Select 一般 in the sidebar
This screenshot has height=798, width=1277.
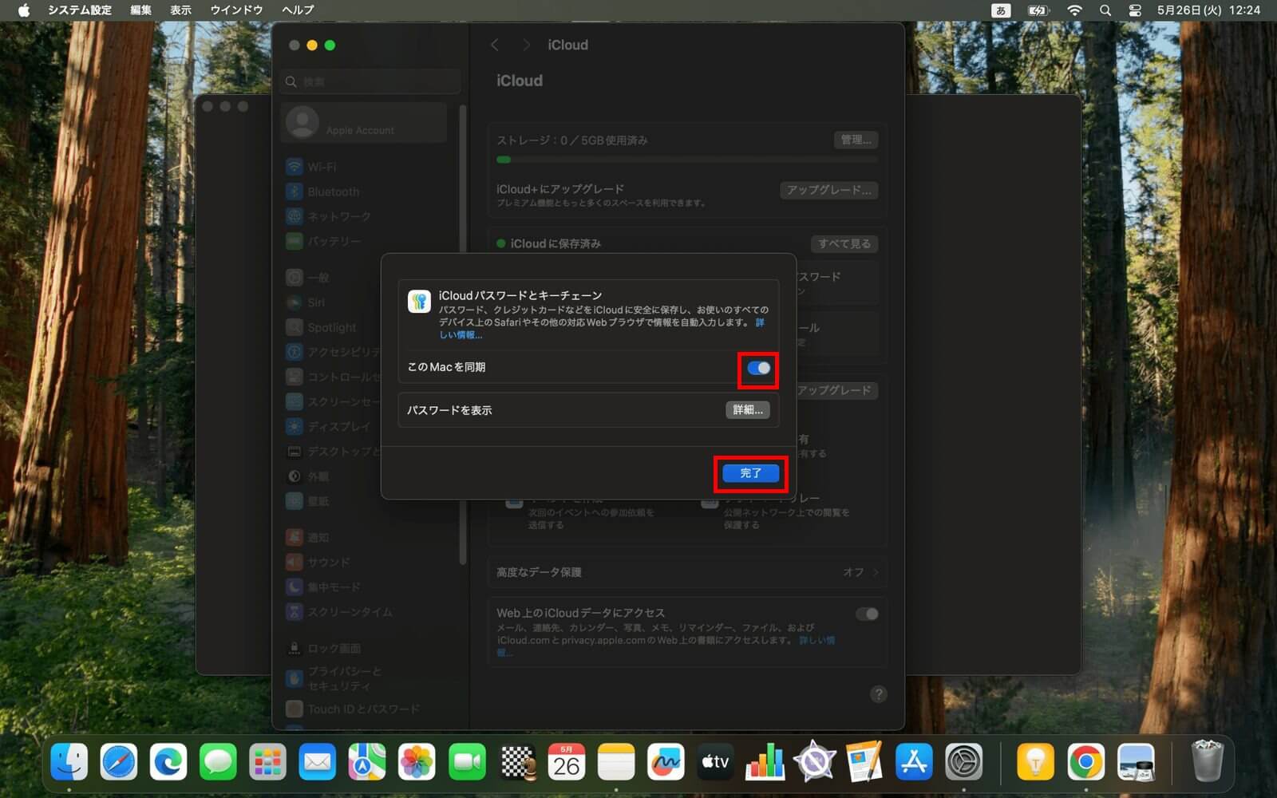(332, 278)
